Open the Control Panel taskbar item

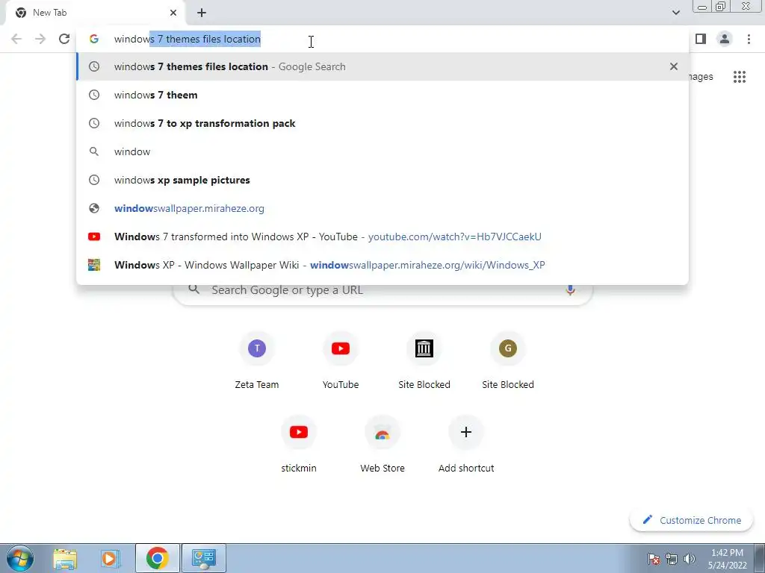pyautogui.click(x=203, y=558)
